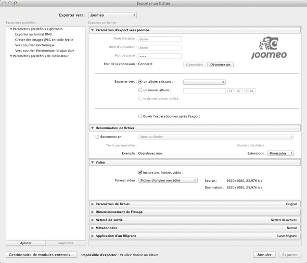
Task: Click the month field showing 02
Action: (239, 91)
